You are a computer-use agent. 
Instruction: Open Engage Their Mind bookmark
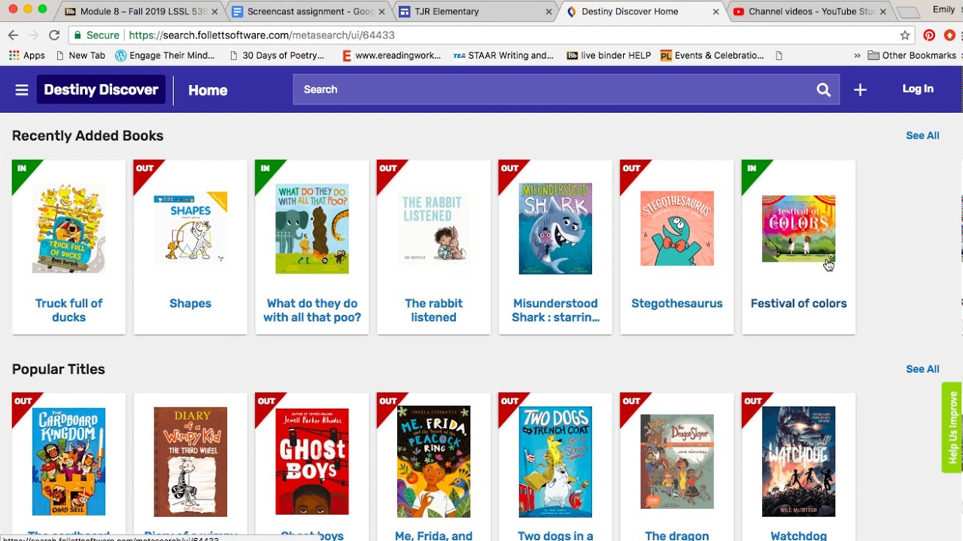pos(165,56)
